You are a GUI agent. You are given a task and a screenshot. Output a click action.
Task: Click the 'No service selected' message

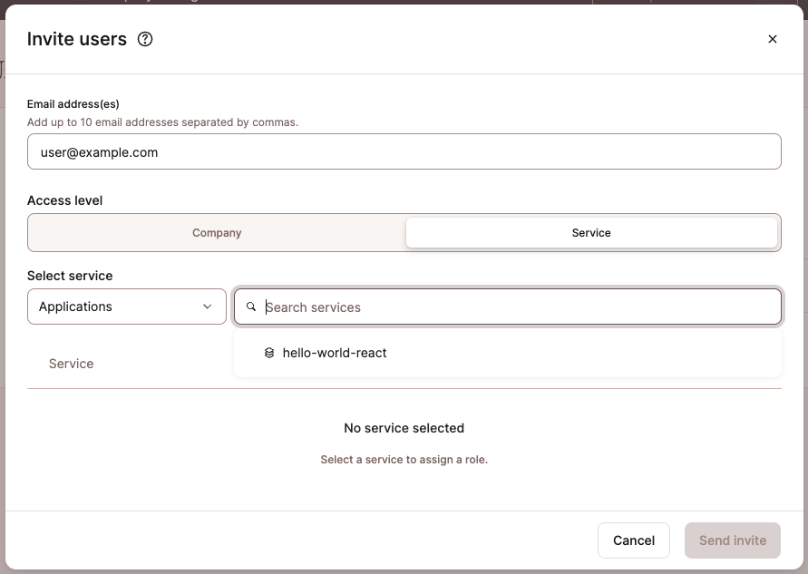[x=404, y=427]
